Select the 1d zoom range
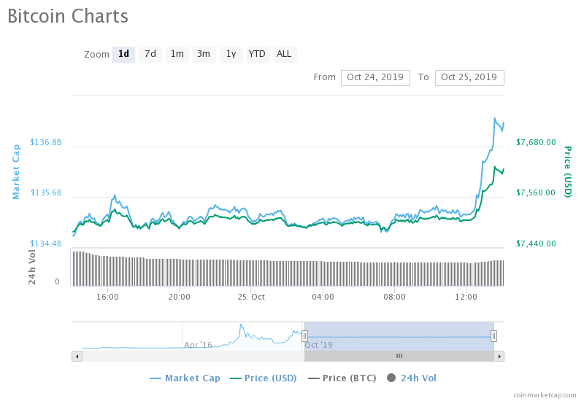Screen dimensions: 584x401 (123, 54)
